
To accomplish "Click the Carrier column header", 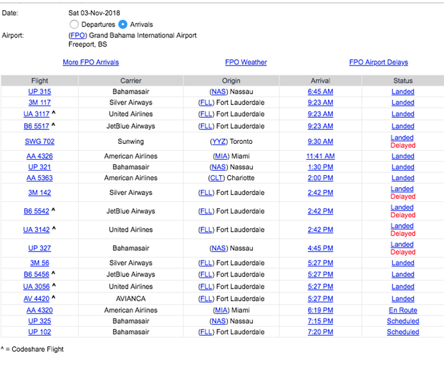I will click(x=131, y=81).
